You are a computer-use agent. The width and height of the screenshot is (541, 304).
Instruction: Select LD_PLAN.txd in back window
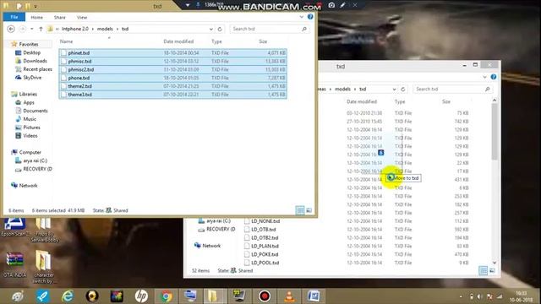265,246
